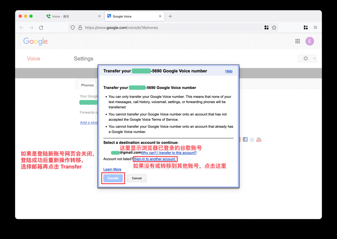Open a new browser tab
Screen dimensions: 337x239
coord(170,16)
